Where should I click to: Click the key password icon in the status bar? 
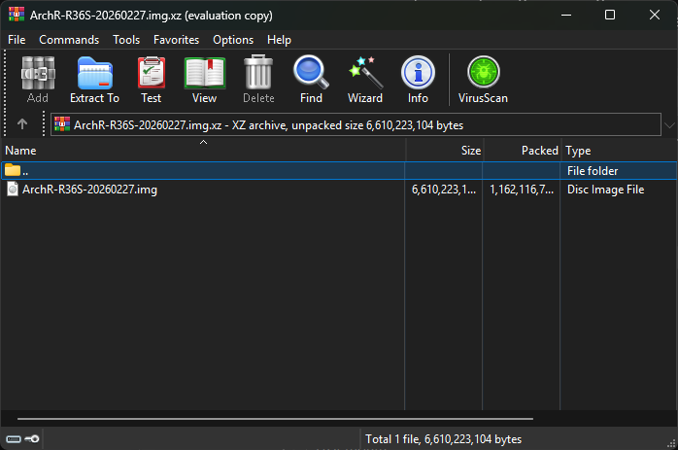(31, 439)
